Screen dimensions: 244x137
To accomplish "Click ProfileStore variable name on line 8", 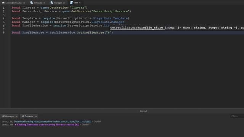I will 33,32.
